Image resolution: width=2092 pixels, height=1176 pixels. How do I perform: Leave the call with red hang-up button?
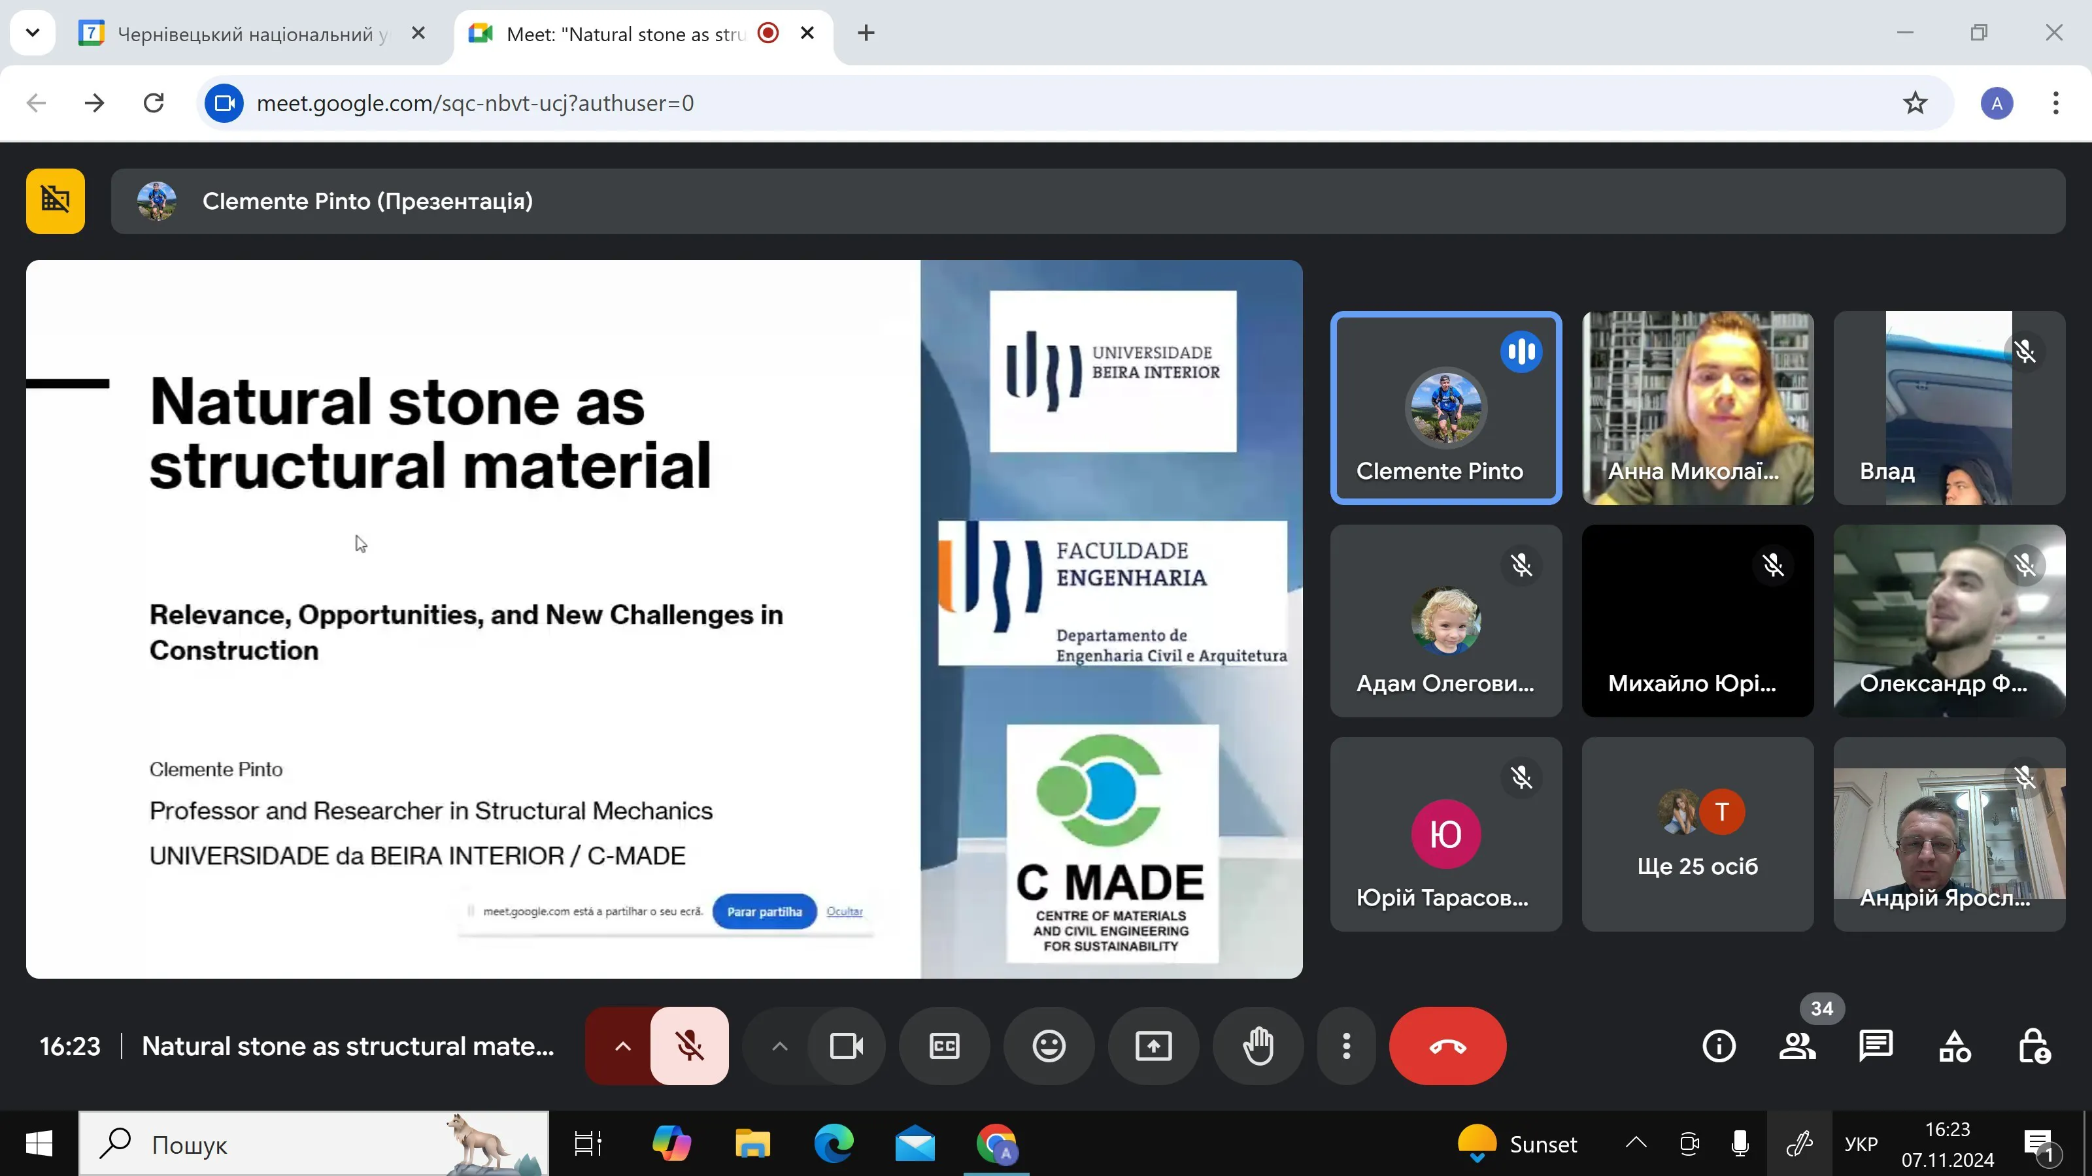[x=1447, y=1046]
